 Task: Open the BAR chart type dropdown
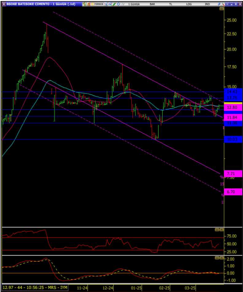[152, 4]
